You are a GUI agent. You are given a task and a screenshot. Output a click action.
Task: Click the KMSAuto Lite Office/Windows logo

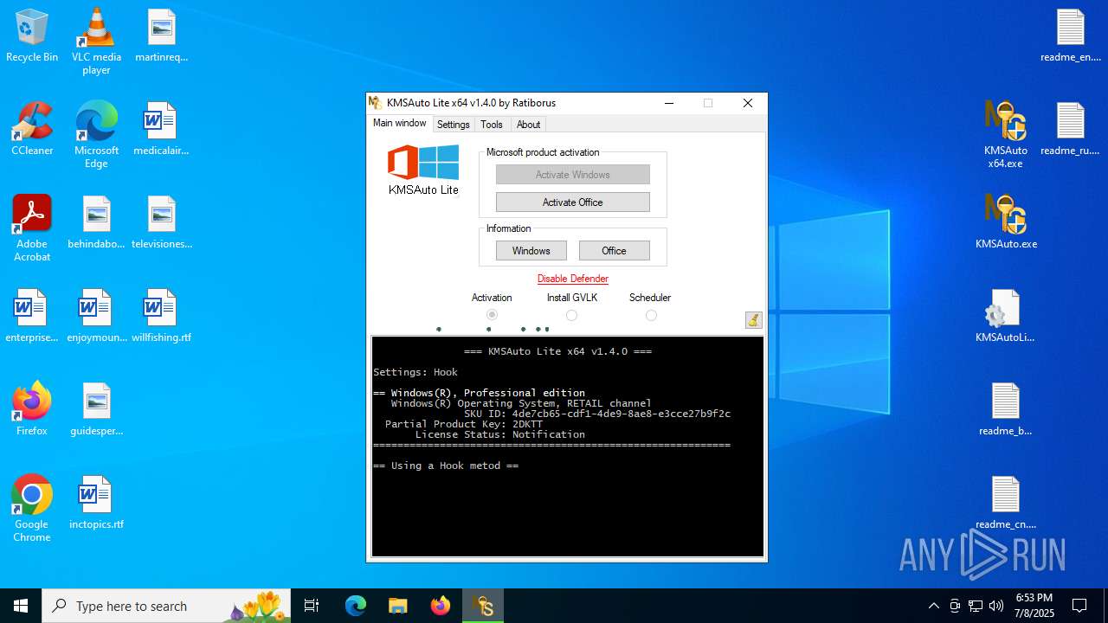pos(423,170)
